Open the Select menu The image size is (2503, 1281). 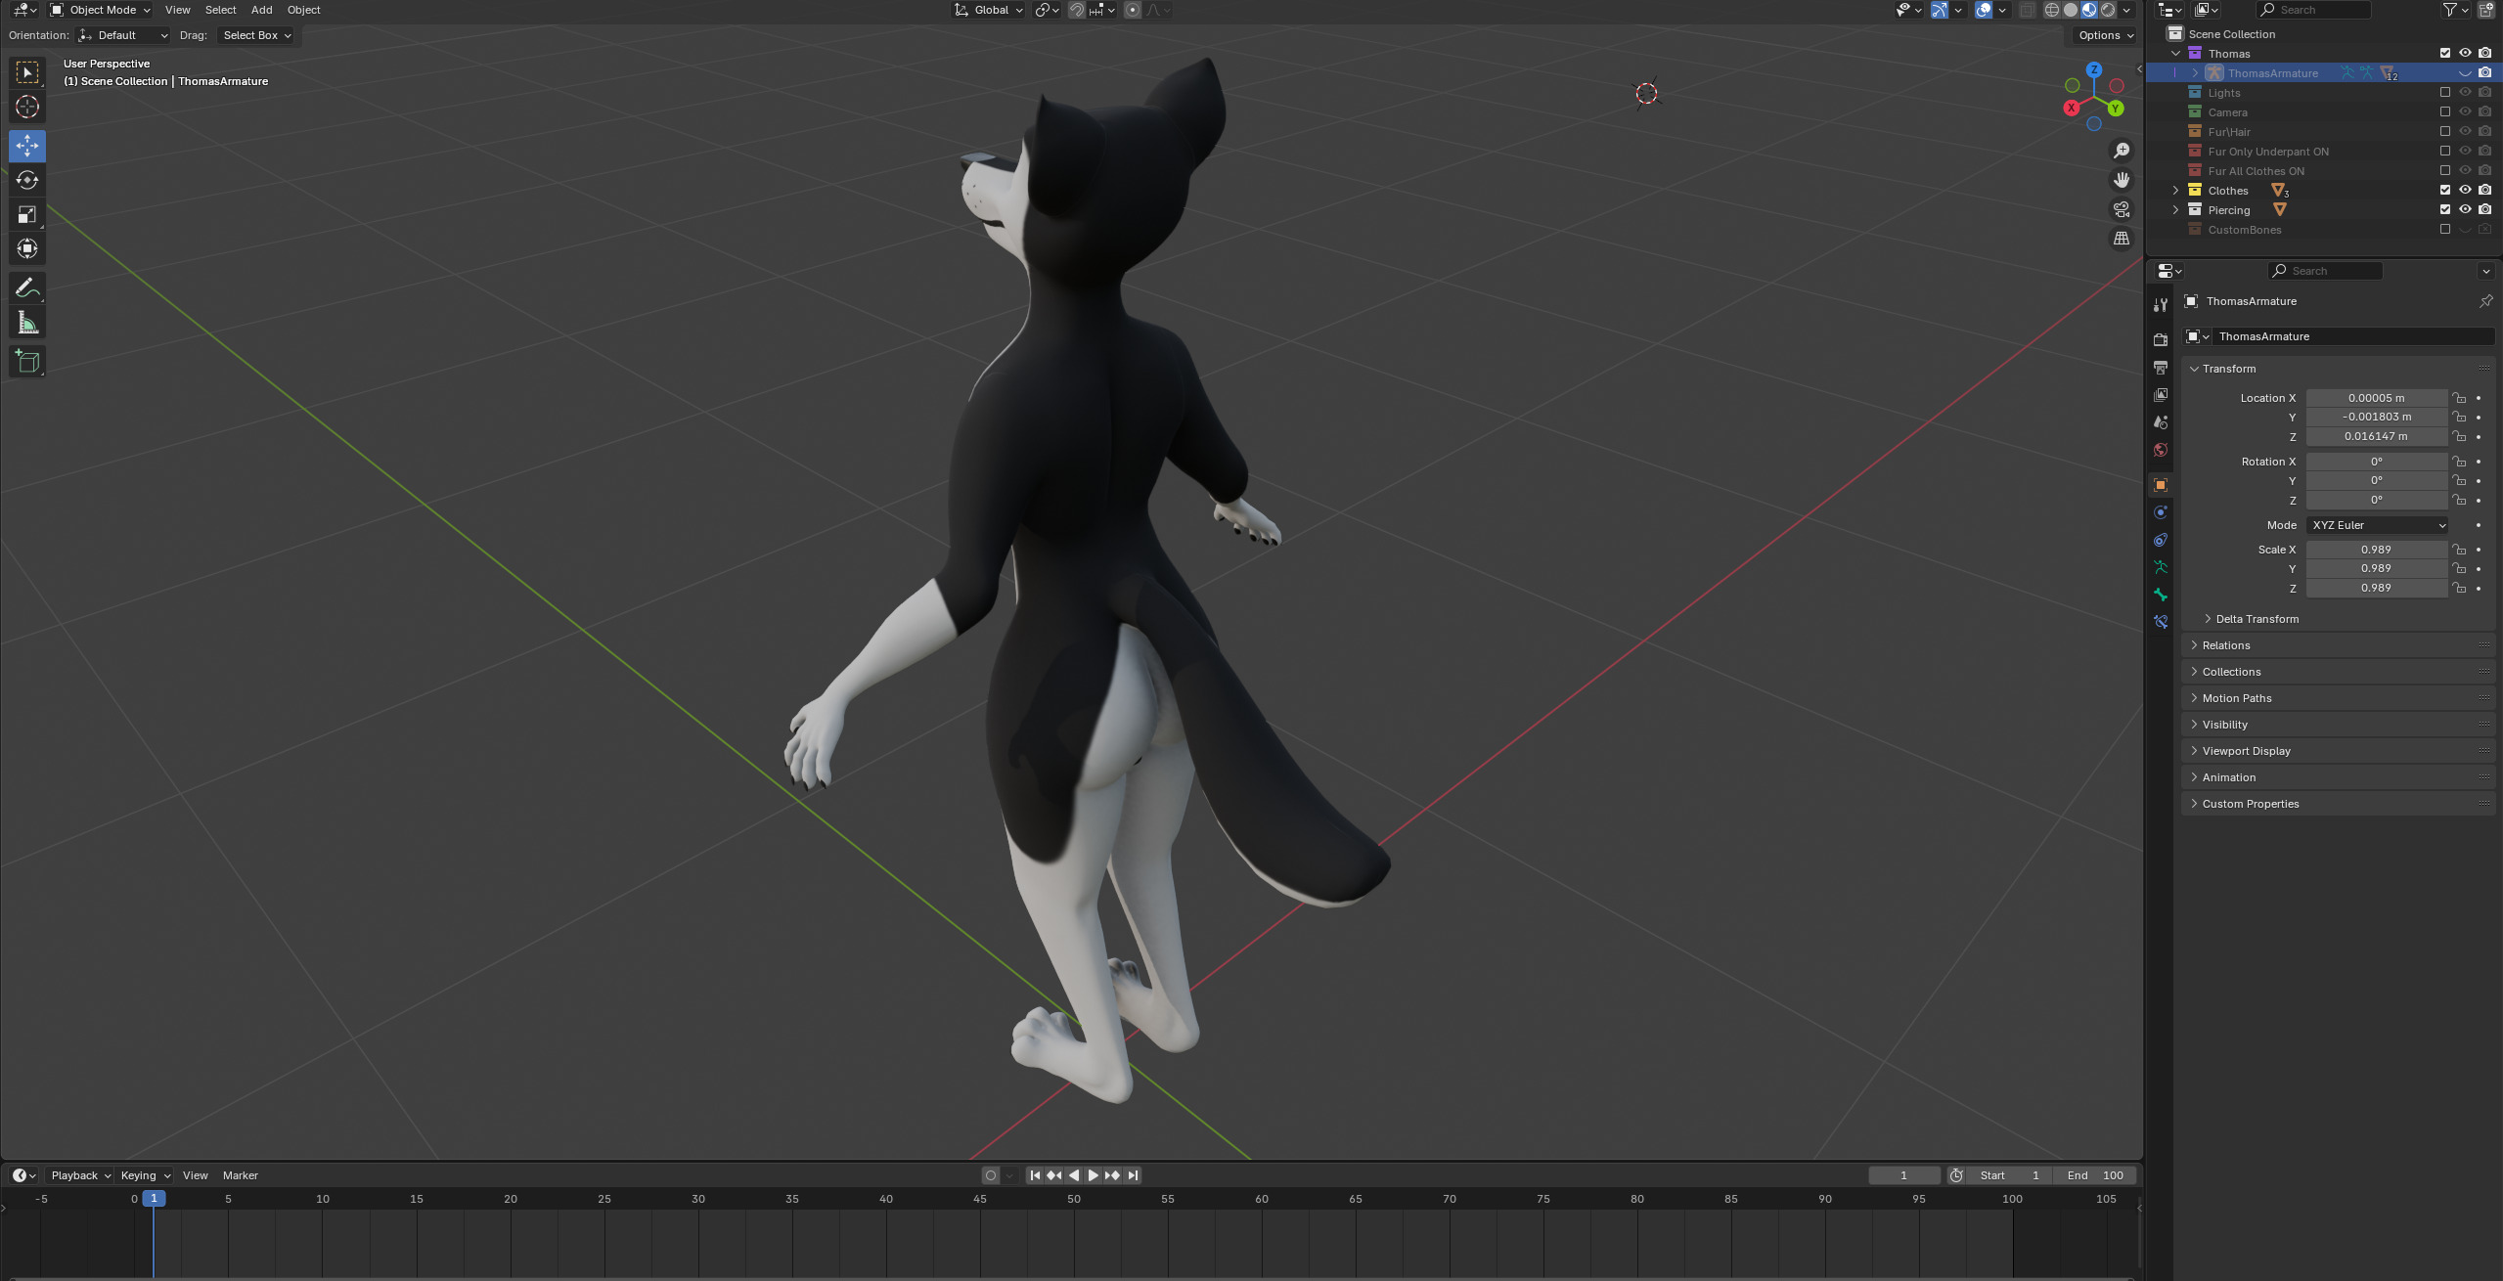pyautogui.click(x=220, y=10)
